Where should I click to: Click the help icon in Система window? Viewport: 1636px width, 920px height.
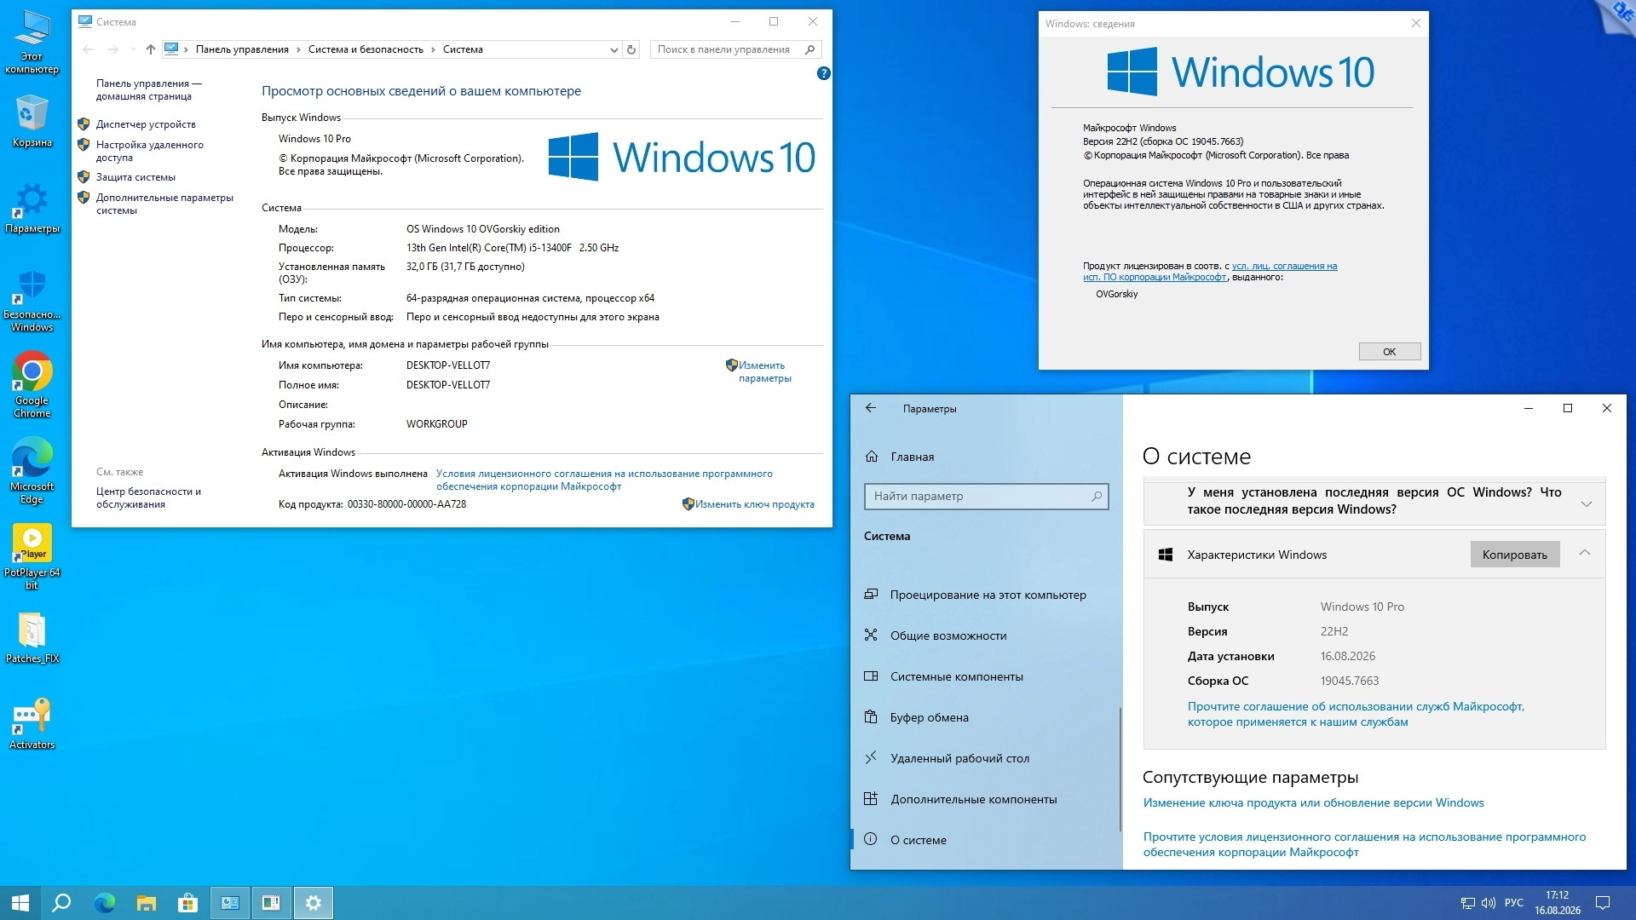pos(823,73)
